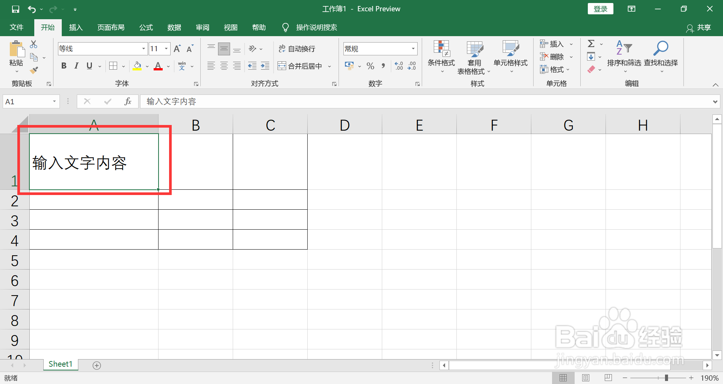Open the 文件 File tab

pos(17,27)
